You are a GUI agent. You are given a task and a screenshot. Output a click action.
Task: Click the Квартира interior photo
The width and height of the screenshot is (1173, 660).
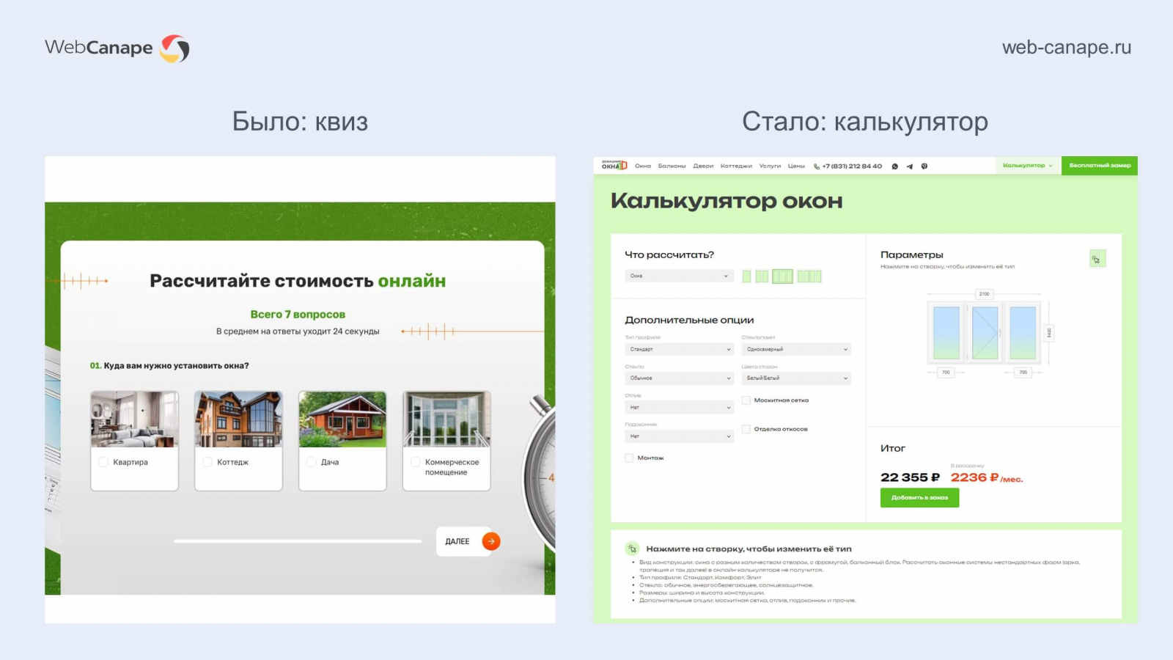(x=134, y=419)
